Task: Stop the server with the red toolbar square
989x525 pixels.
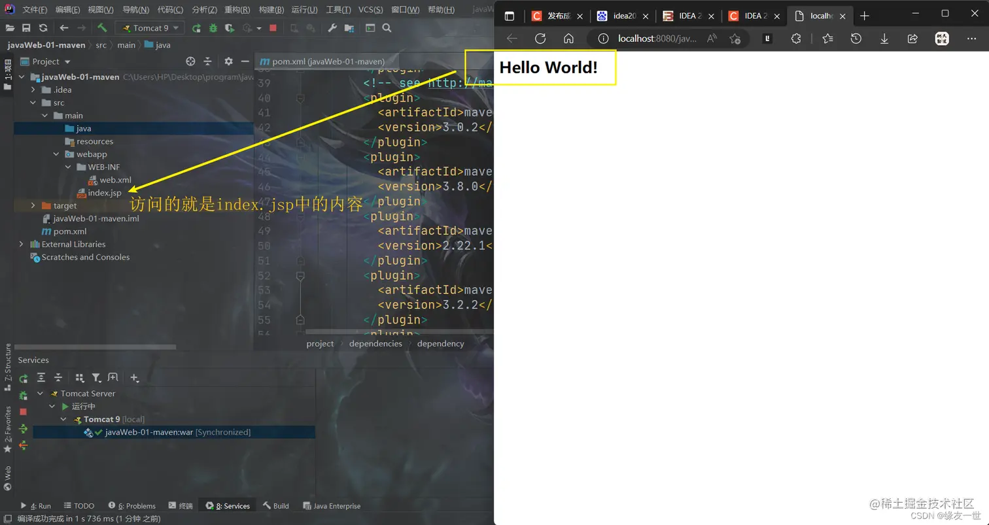Action: 273,28
